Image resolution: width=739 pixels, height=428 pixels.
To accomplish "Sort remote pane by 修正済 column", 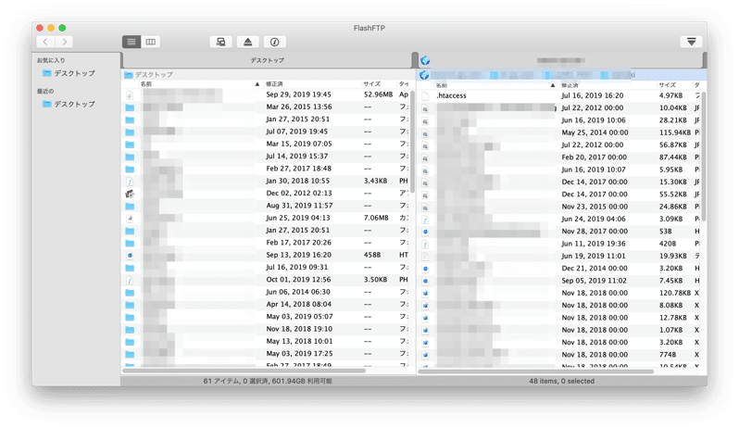I will click(x=570, y=85).
